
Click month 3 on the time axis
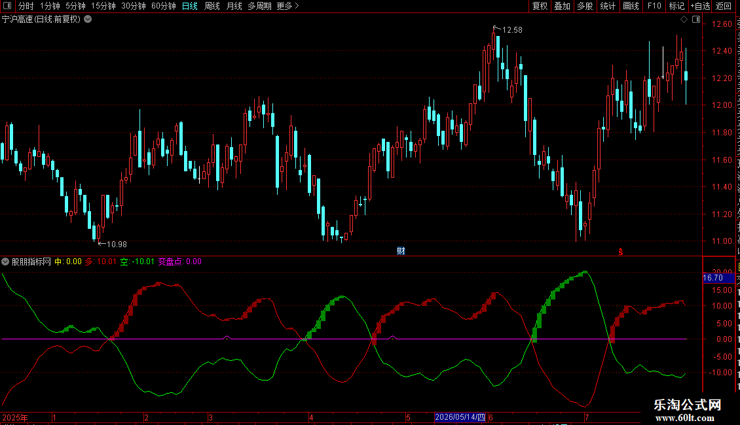210,417
